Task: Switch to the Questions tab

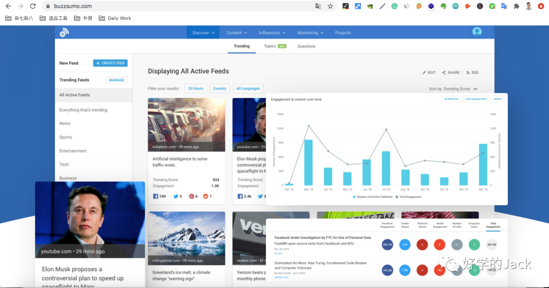Action: point(307,46)
